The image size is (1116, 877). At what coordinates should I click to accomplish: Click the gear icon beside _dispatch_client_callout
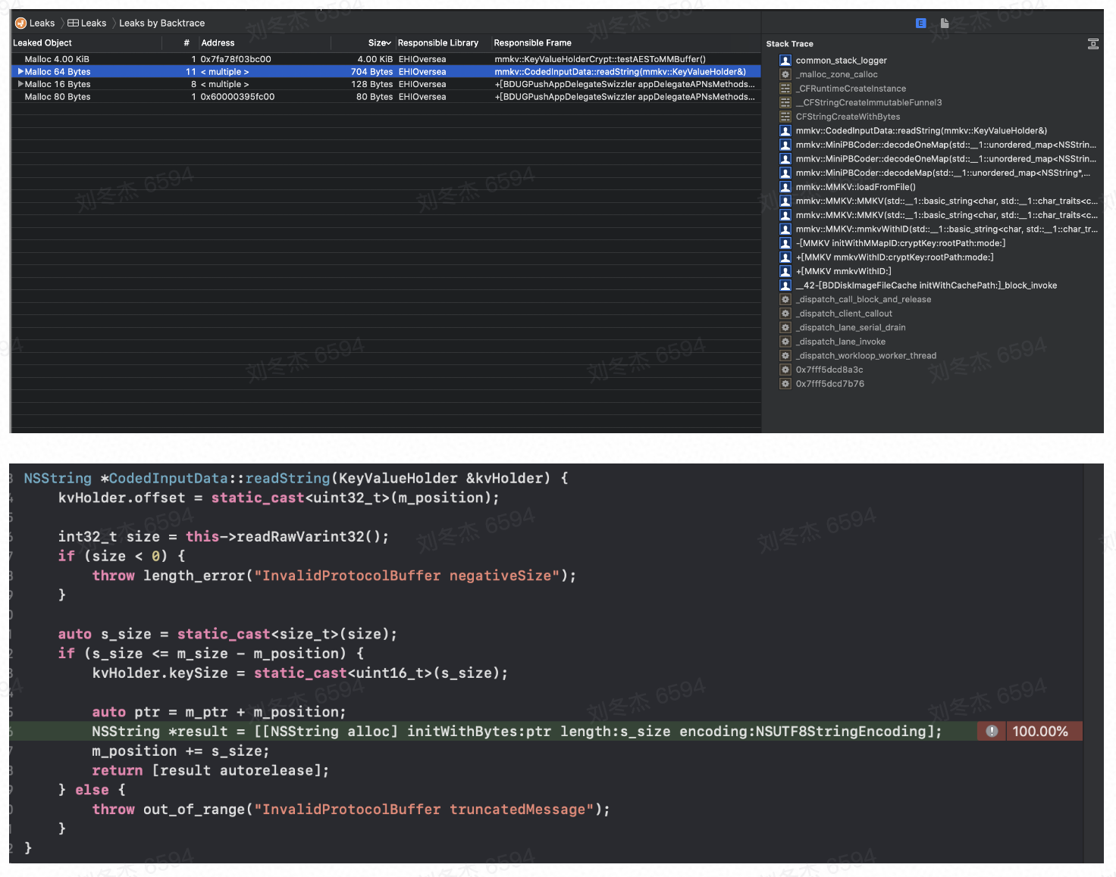pyautogui.click(x=785, y=313)
